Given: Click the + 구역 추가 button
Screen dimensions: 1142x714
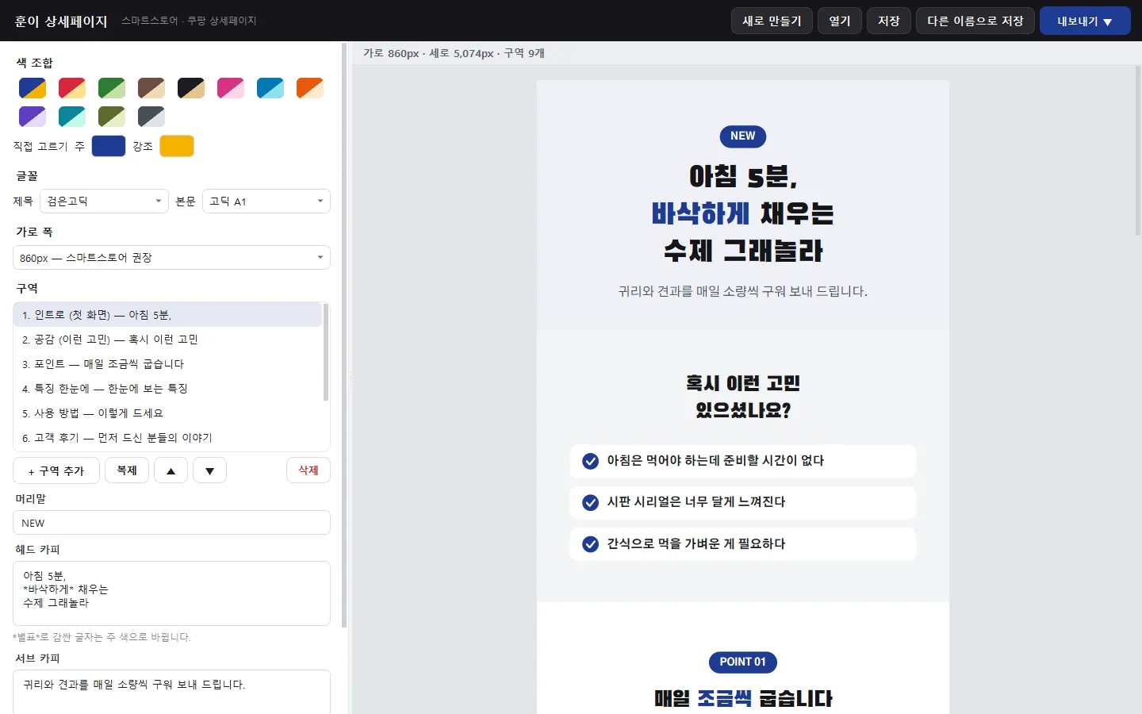Looking at the screenshot, I should pyautogui.click(x=56, y=470).
